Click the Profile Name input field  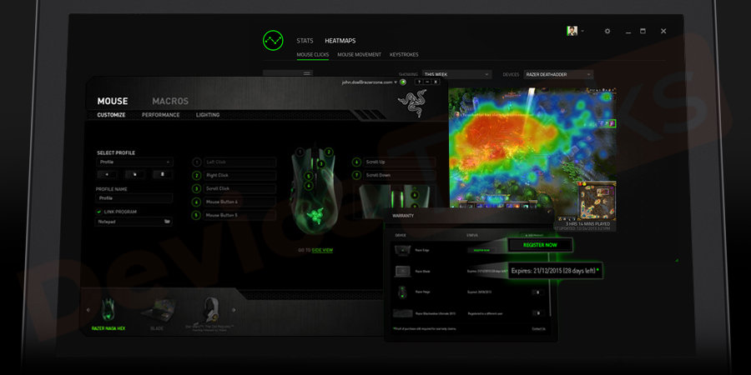click(134, 198)
